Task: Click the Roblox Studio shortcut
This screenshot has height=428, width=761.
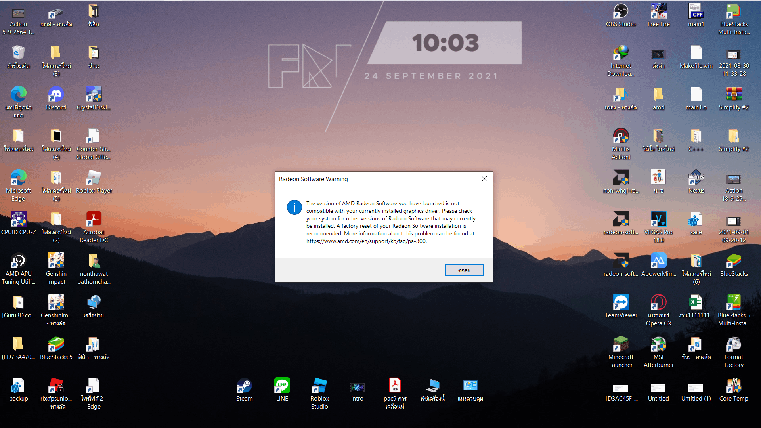Action: tap(319, 386)
